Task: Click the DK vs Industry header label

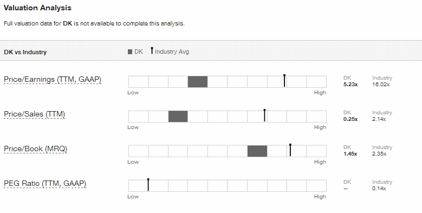Action: (x=25, y=52)
